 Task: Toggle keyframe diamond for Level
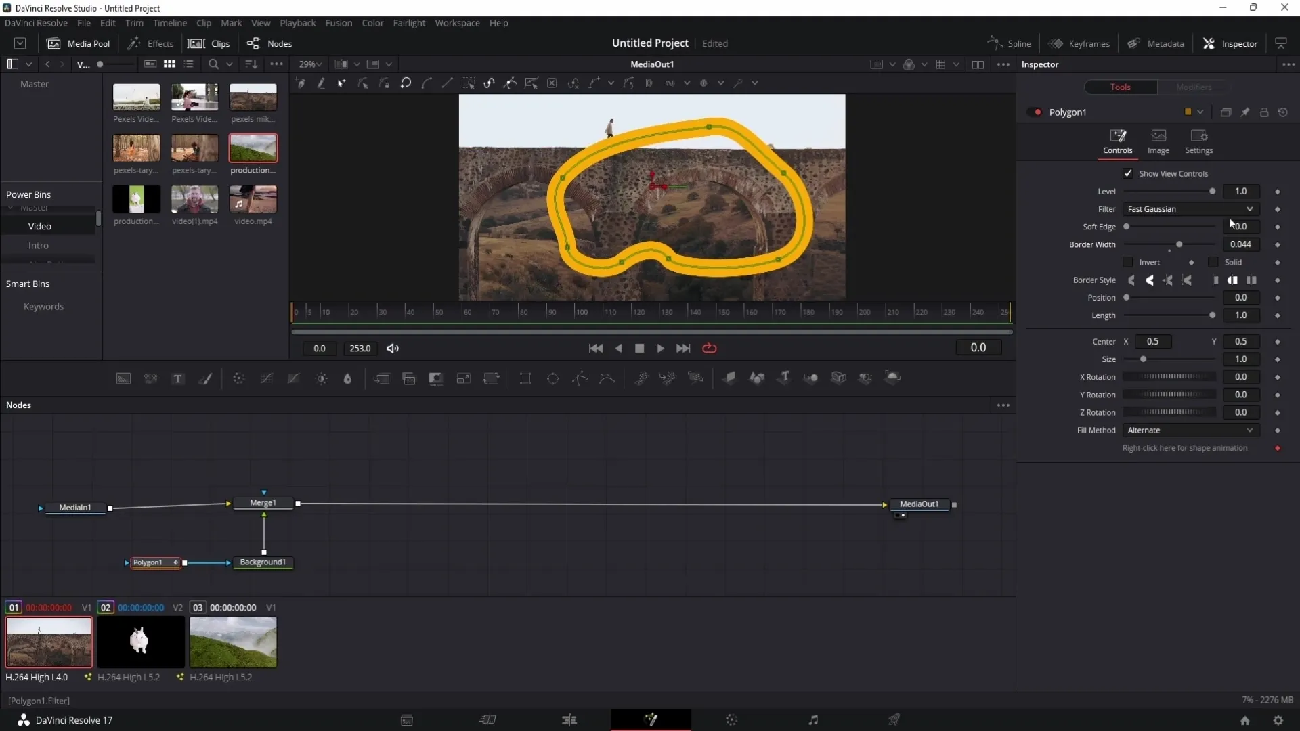pyautogui.click(x=1278, y=192)
